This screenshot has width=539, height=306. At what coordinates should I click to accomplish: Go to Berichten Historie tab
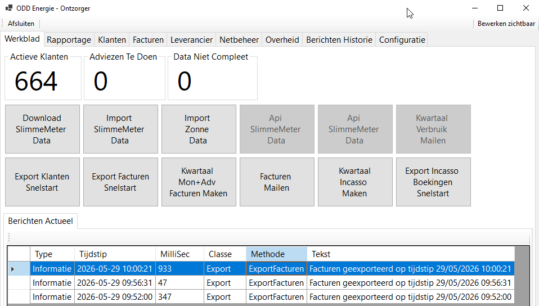(x=339, y=40)
